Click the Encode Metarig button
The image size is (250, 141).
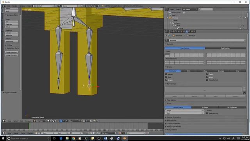pos(11,52)
